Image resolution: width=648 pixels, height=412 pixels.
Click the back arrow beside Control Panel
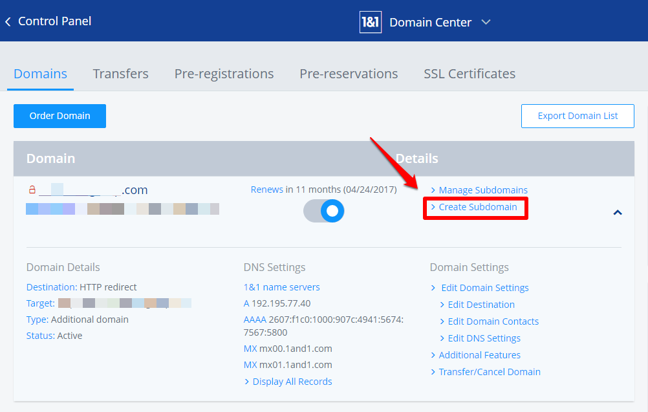point(8,21)
